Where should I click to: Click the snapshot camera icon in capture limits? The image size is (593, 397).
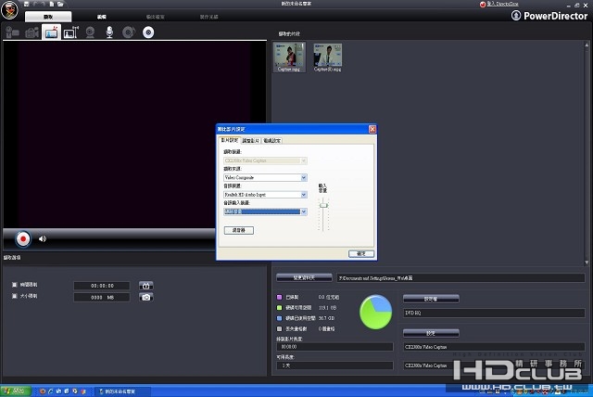click(x=146, y=297)
